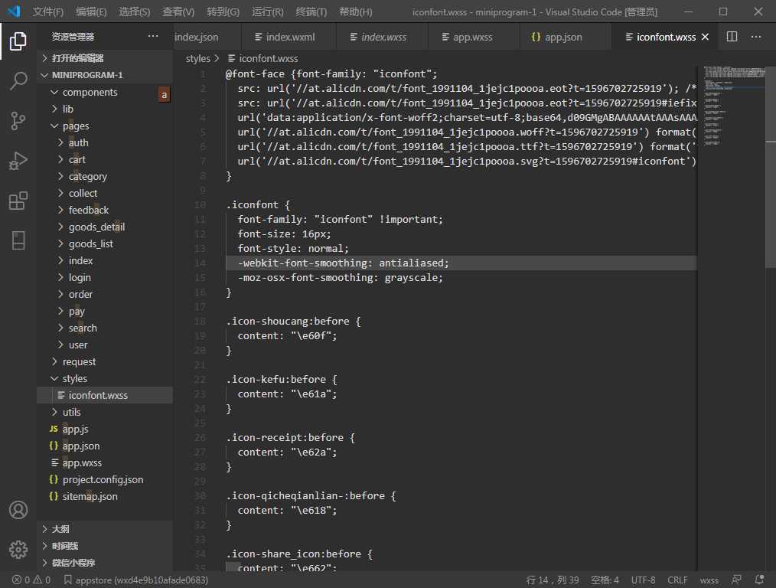Click appstore project status bar entry
776x588 pixels.
136,580
